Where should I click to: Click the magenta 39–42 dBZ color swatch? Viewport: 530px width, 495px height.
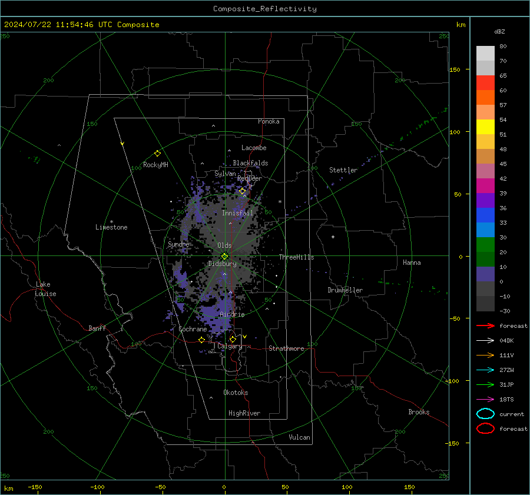485,186
